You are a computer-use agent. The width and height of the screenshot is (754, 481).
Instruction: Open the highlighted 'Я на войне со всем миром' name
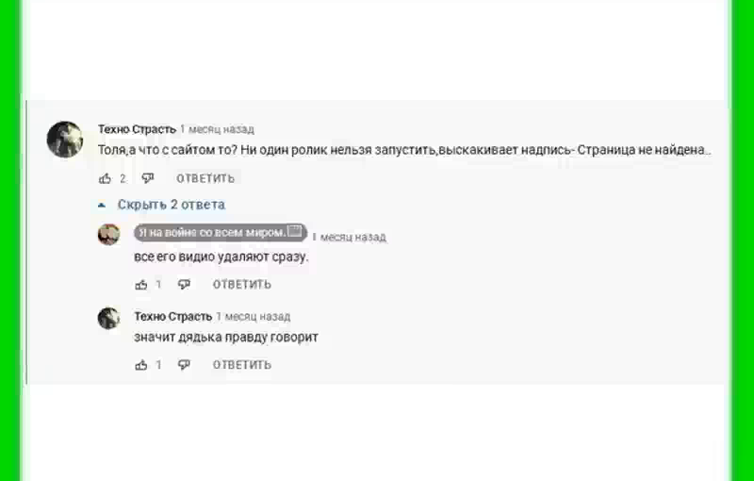click(221, 233)
